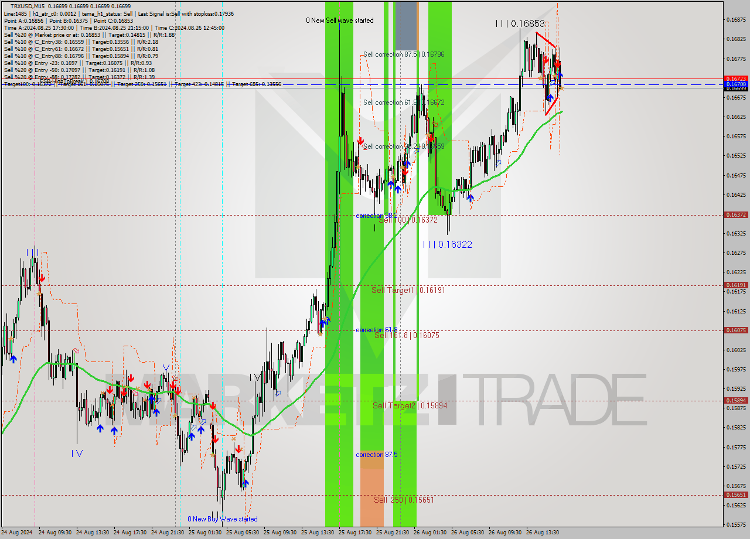Click the '24 Aug 13:30' time label
750x539 pixels.
pos(93,533)
